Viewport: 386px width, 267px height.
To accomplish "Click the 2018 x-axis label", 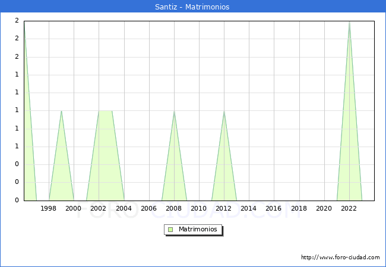I will 299,208.
